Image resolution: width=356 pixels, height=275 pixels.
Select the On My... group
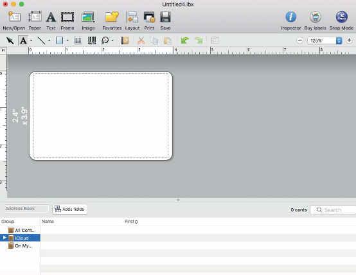20,245
